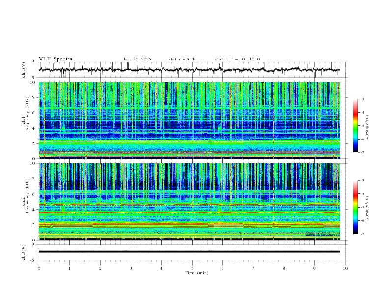Click the "ch.1(V)" waveform axis label
Screen dimensions: 389x301
(24, 70)
